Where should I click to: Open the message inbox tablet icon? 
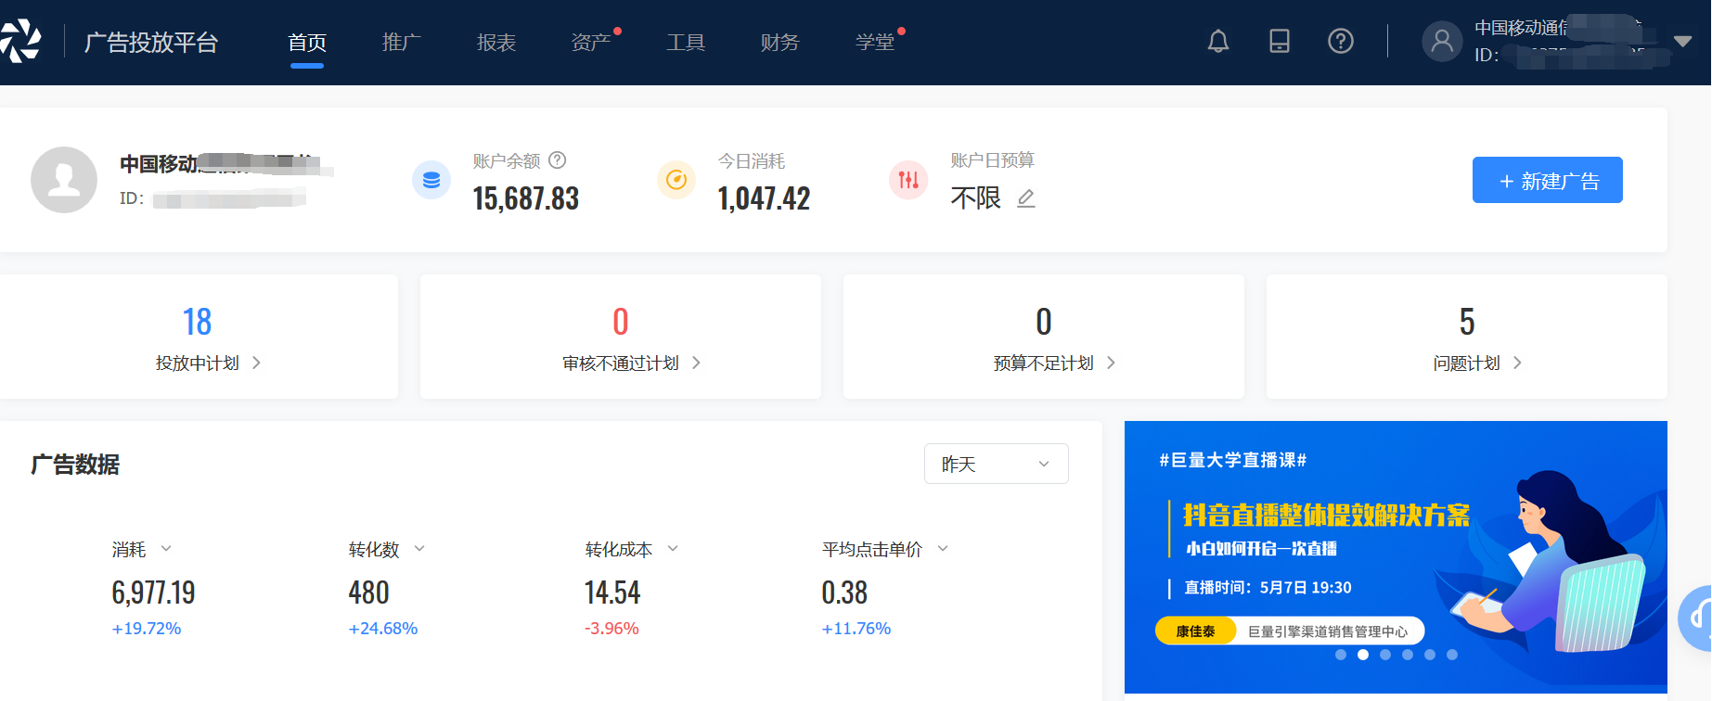(x=1279, y=41)
